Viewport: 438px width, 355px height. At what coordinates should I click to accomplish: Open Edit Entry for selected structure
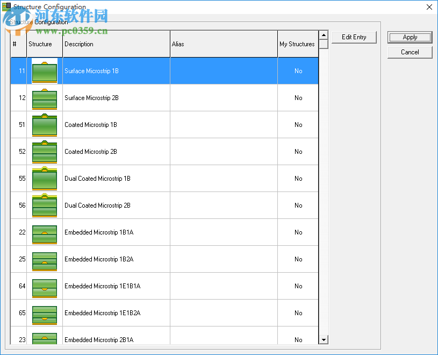click(x=354, y=37)
